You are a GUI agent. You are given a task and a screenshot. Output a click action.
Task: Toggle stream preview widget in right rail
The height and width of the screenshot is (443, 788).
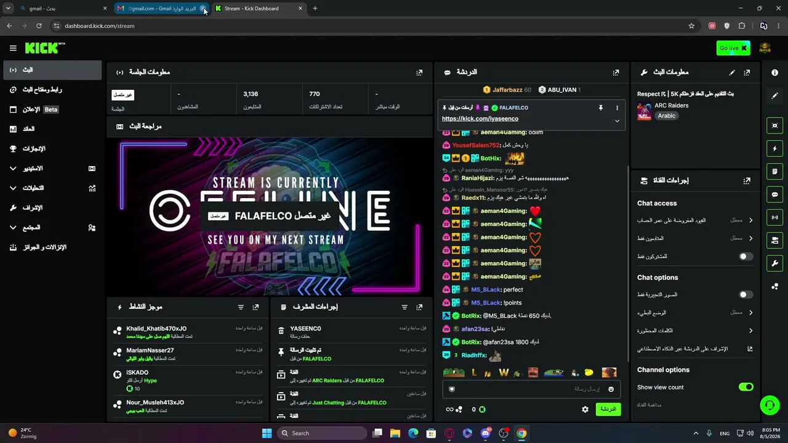774,126
